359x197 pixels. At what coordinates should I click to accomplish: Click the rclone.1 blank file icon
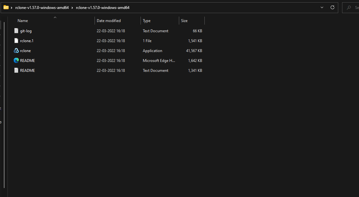click(x=16, y=41)
